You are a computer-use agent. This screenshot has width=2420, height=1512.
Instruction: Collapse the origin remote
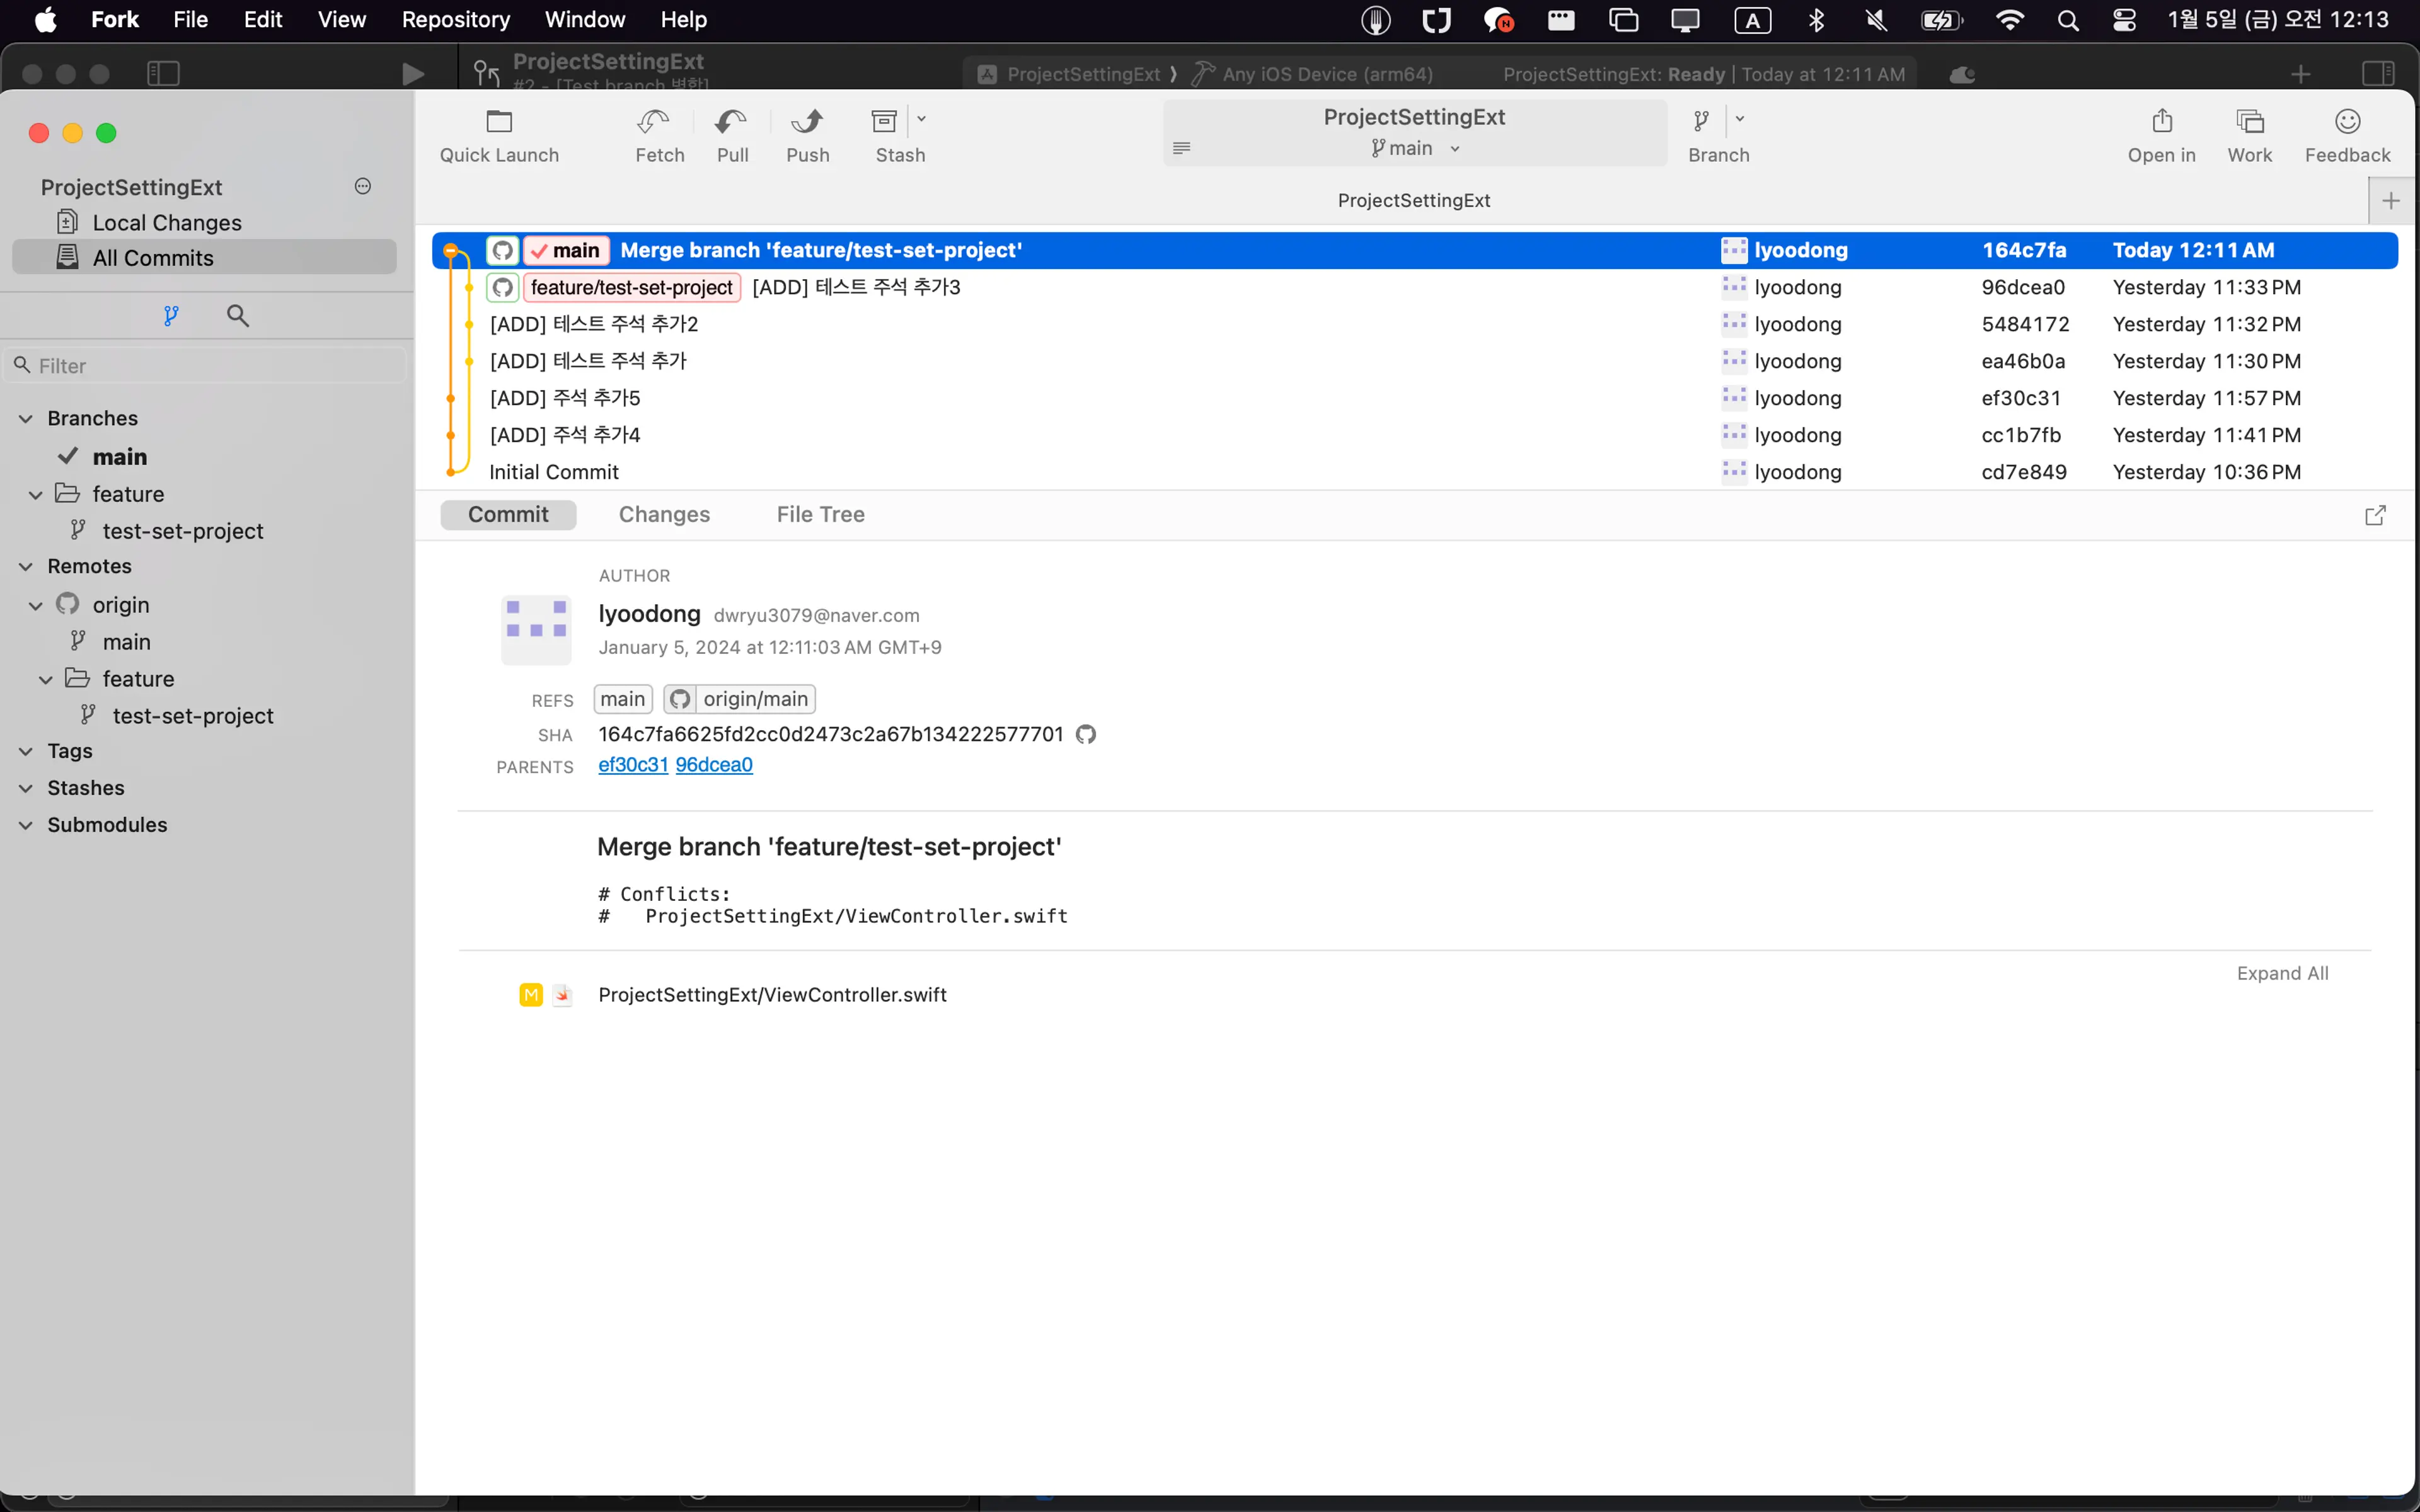tap(36, 605)
